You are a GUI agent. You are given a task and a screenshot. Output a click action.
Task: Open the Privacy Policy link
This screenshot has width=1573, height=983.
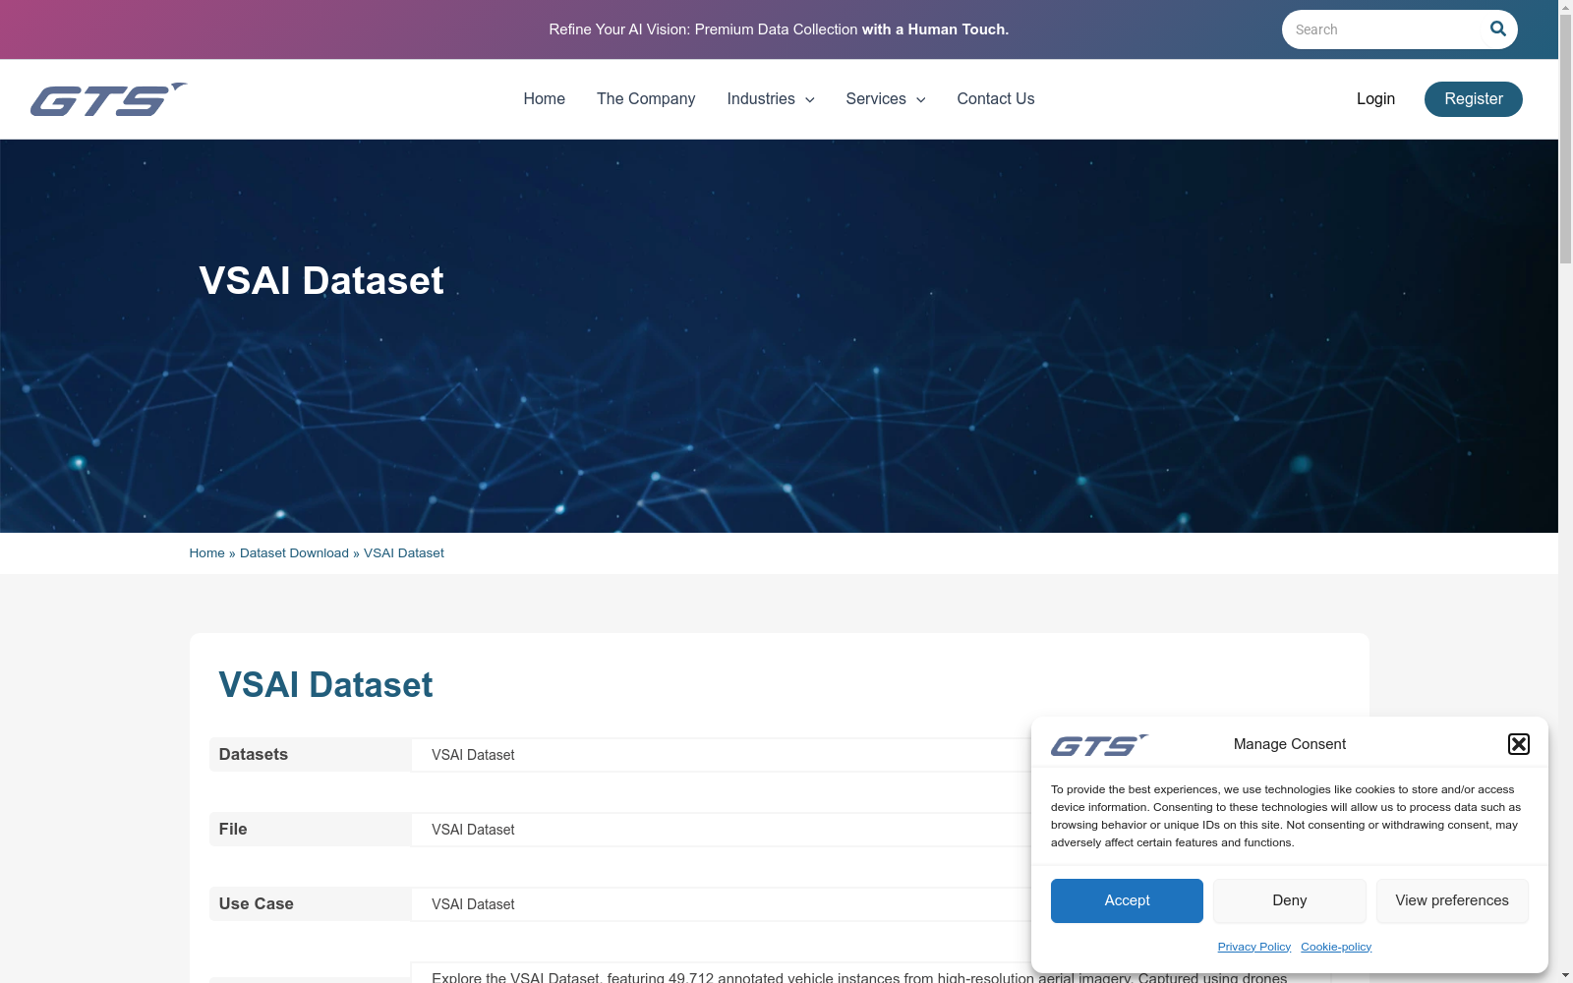(1253, 947)
